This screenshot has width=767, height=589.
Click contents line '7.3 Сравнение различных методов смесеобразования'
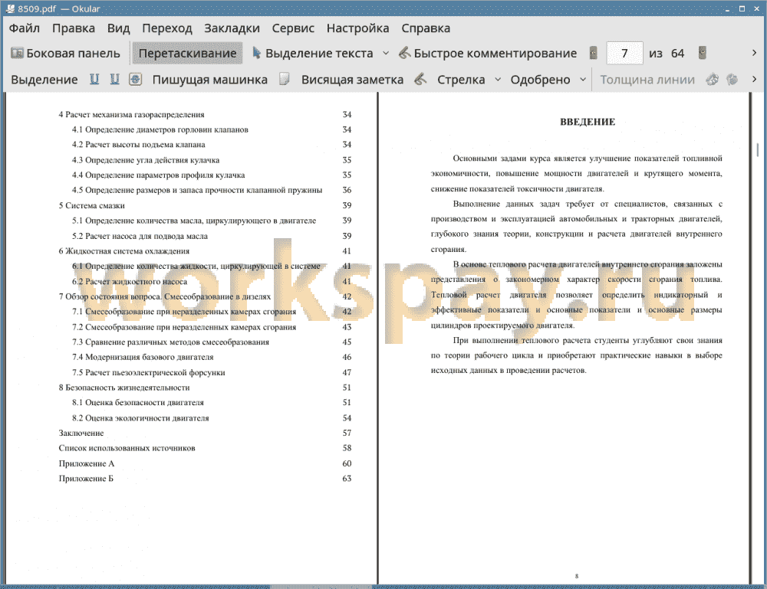[170, 342]
